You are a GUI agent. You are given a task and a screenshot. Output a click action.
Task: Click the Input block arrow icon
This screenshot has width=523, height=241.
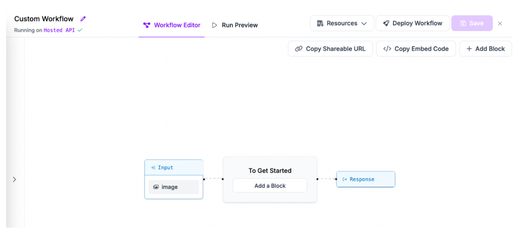coord(153,168)
